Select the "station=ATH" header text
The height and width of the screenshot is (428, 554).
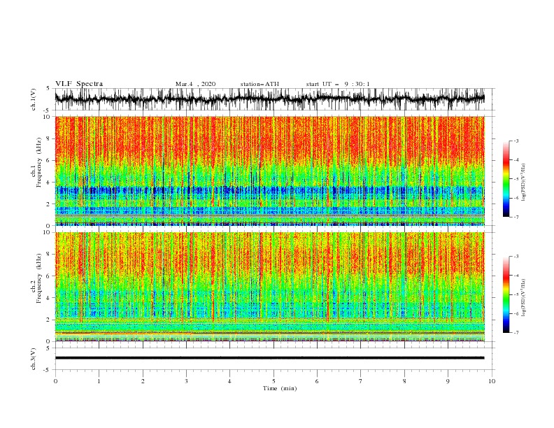point(260,84)
